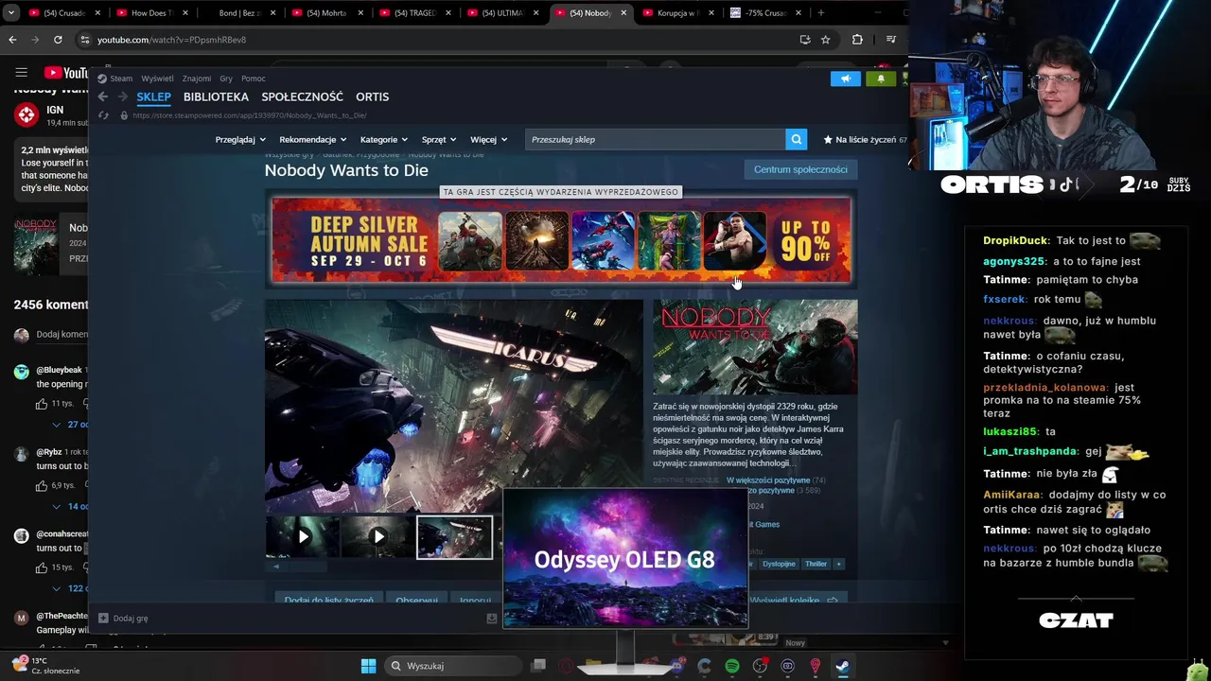Click the Steam downloads icon at bottom
The image size is (1211, 681).
(492, 619)
